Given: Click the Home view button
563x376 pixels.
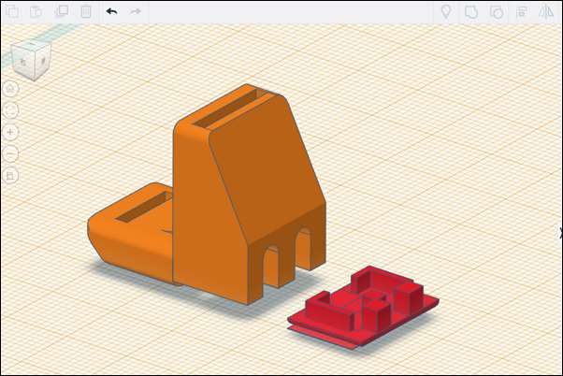Looking at the screenshot, I should pyautogui.click(x=10, y=89).
